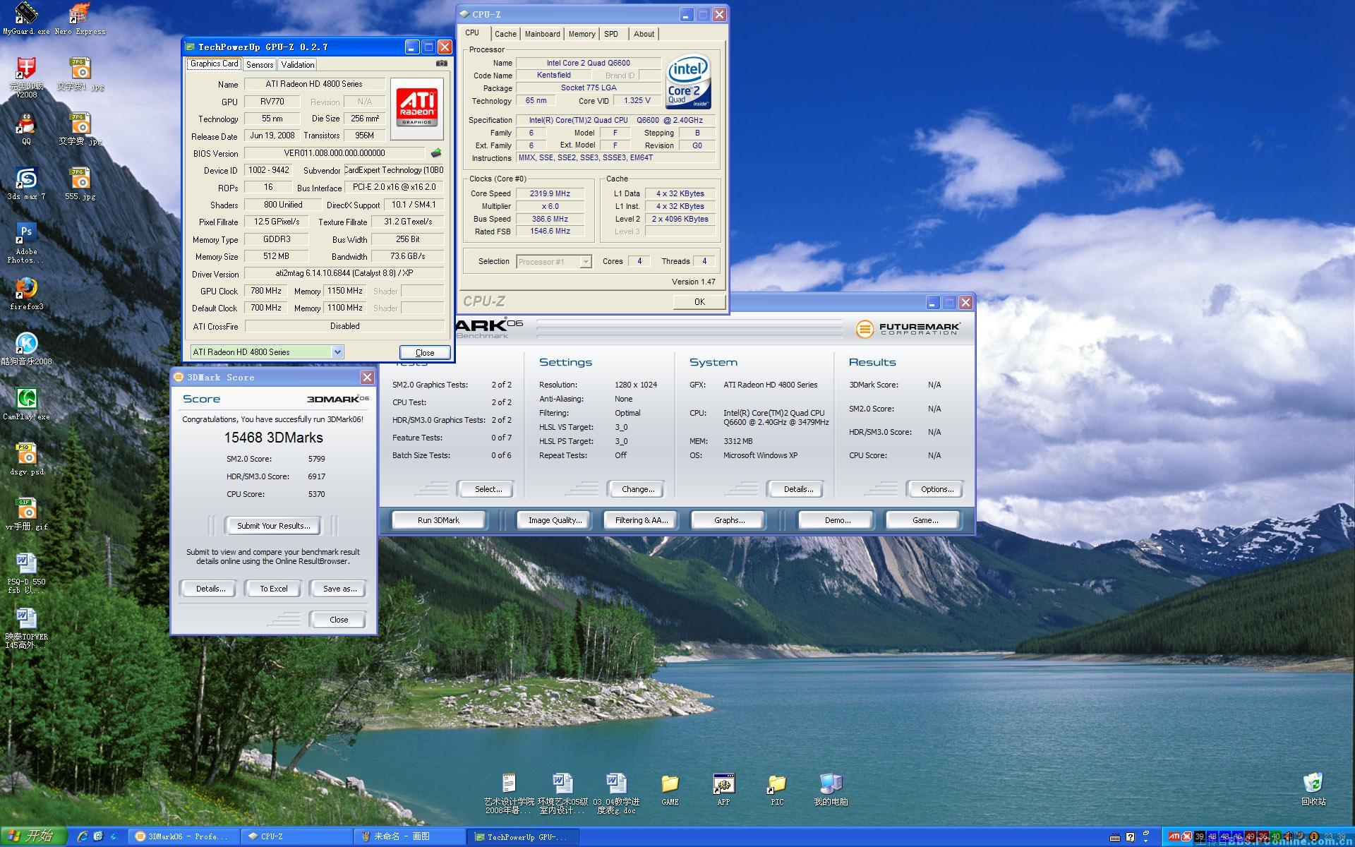Open MyGuard.exe desktop icon
Screen dimensions: 1355x847
(x=26, y=18)
